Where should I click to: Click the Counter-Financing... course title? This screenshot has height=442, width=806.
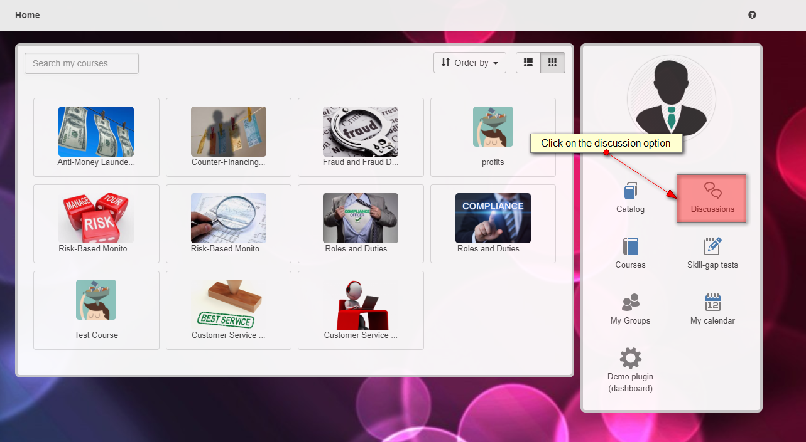pyautogui.click(x=229, y=162)
